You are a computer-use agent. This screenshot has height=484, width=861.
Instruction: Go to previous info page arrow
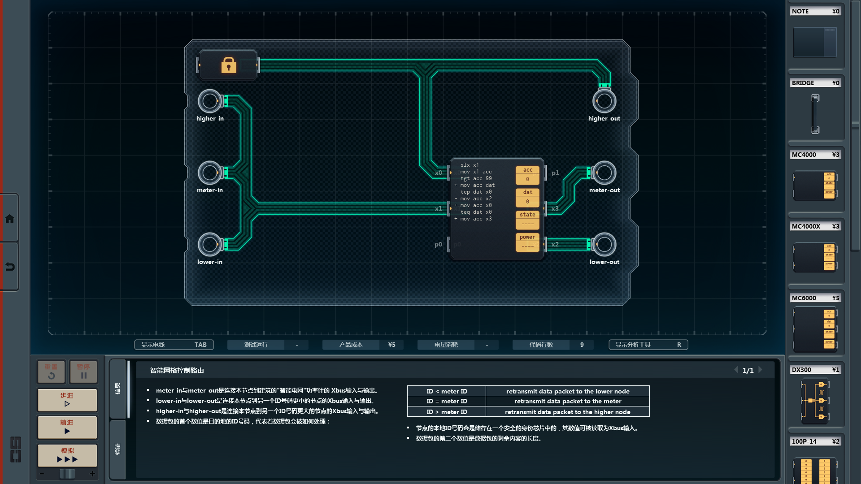click(x=736, y=370)
